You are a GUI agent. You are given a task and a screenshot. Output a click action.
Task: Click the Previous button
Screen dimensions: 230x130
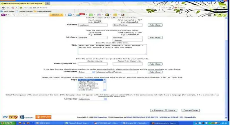click(x=158, y=110)
